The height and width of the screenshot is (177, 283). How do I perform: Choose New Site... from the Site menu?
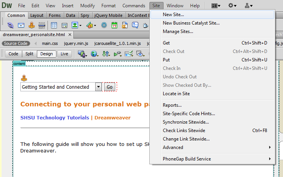212,15
